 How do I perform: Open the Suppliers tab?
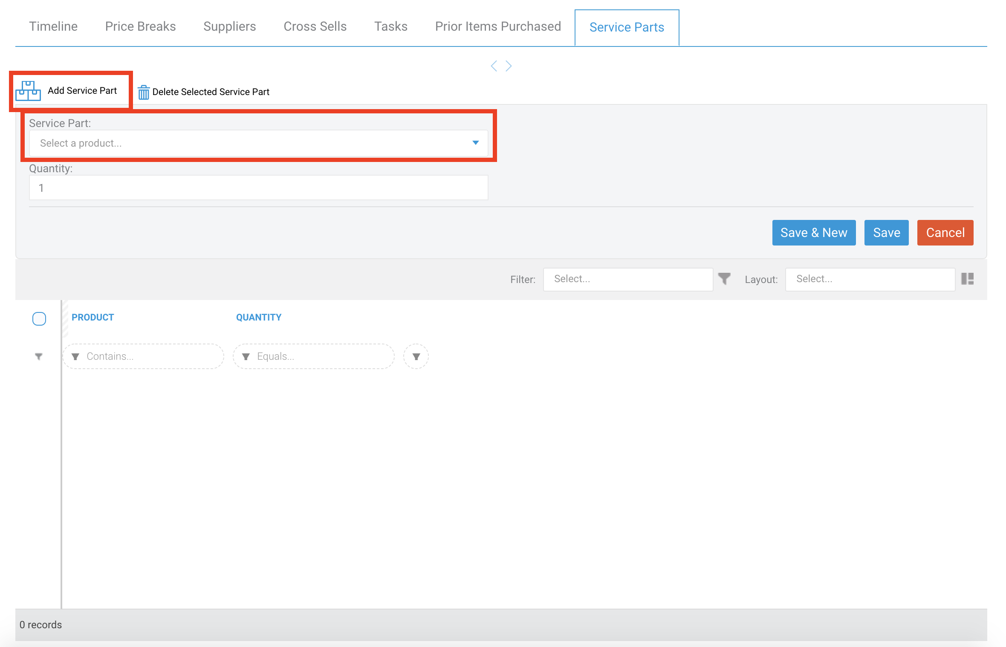[x=230, y=26]
